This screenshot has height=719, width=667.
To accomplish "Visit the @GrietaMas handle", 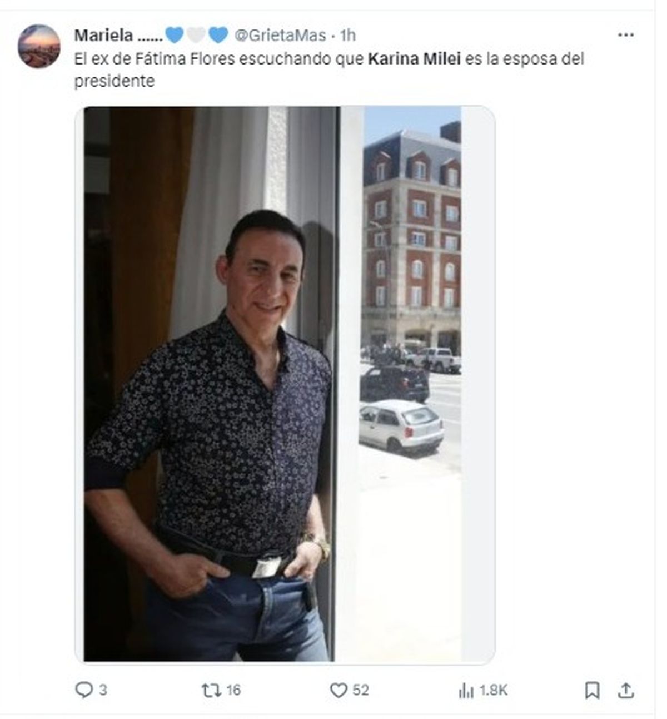I will click(x=280, y=36).
